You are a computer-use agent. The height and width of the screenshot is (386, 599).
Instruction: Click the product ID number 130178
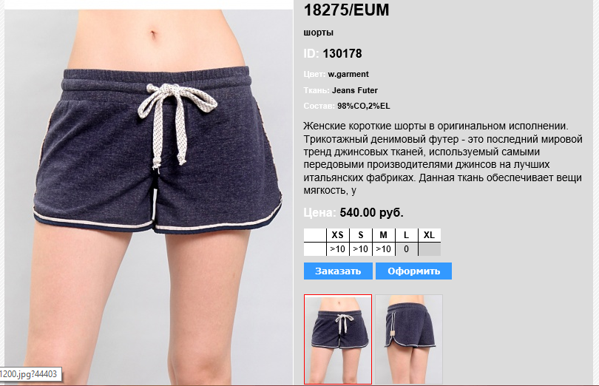click(342, 53)
